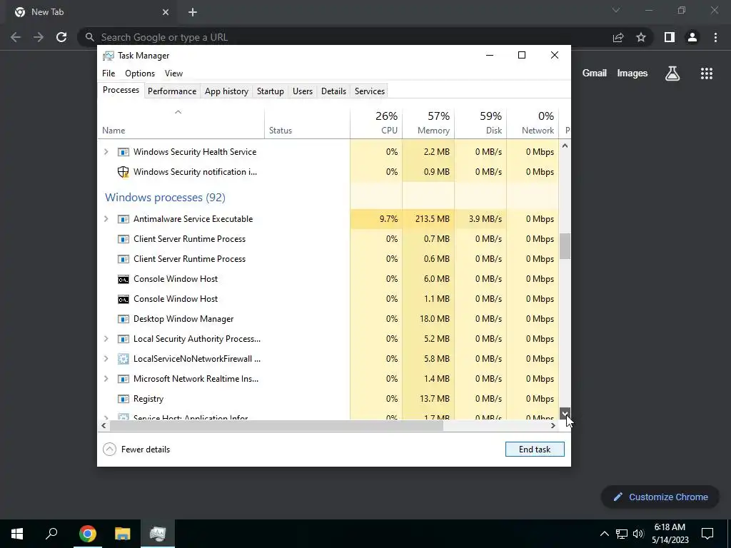Click the Windows Security notification shield icon
Screen dimensions: 731x548
pyautogui.click(x=123, y=172)
